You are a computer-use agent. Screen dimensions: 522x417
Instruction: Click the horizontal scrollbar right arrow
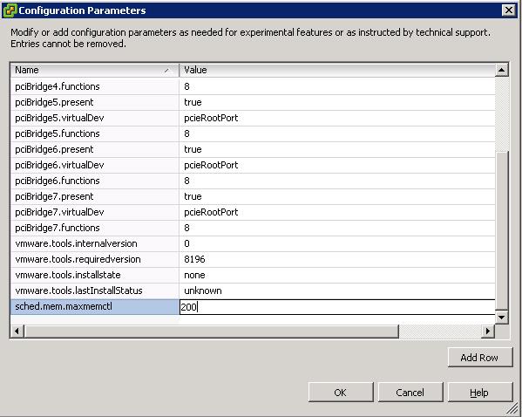(x=488, y=332)
